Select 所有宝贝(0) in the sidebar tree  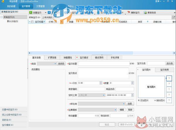point(9,17)
